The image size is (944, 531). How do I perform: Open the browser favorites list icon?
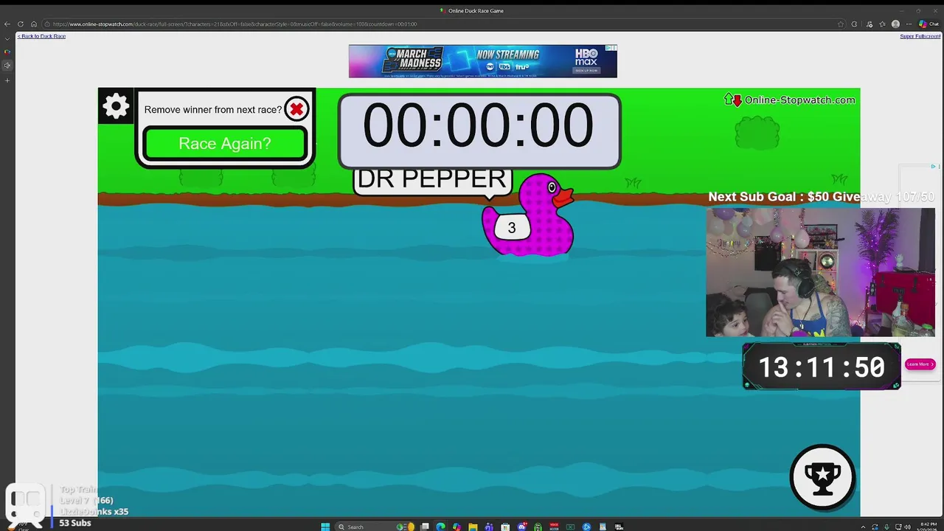click(882, 24)
